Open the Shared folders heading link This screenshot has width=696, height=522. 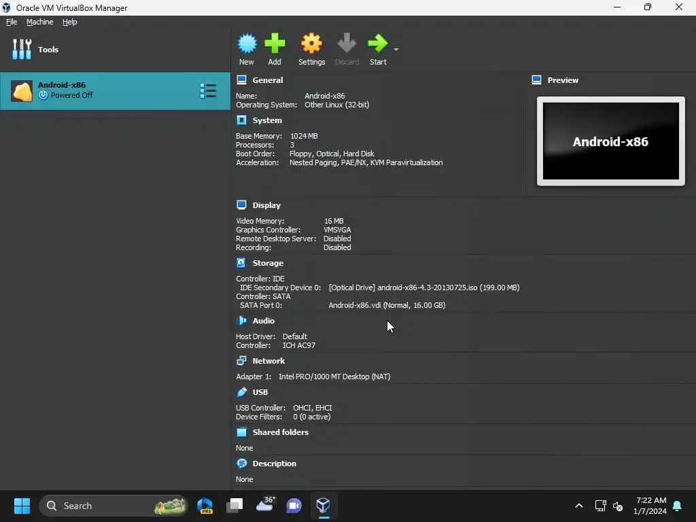tap(281, 432)
